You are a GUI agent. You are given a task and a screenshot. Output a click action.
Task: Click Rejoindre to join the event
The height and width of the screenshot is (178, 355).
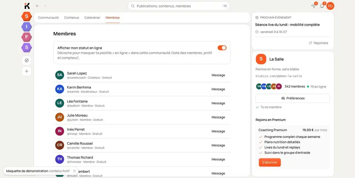(x=318, y=43)
